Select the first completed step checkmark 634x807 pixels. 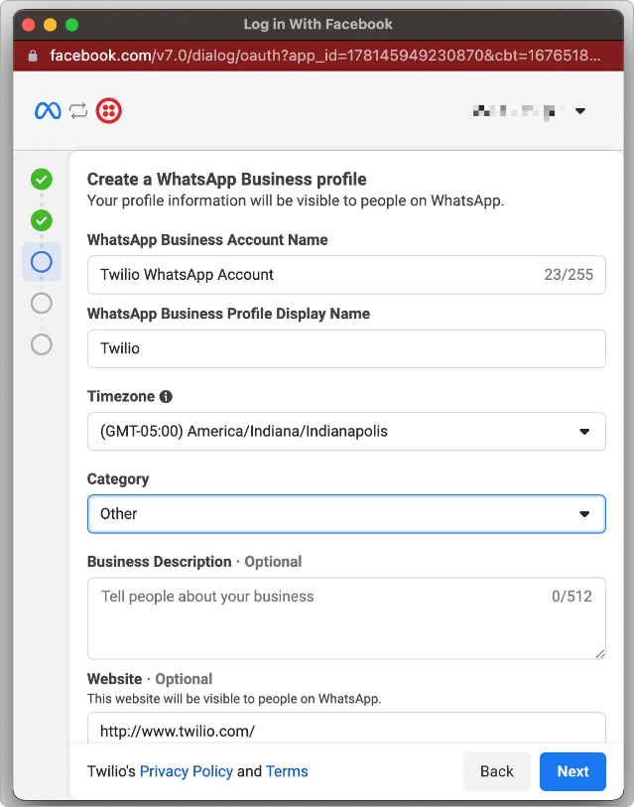tap(41, 179)
